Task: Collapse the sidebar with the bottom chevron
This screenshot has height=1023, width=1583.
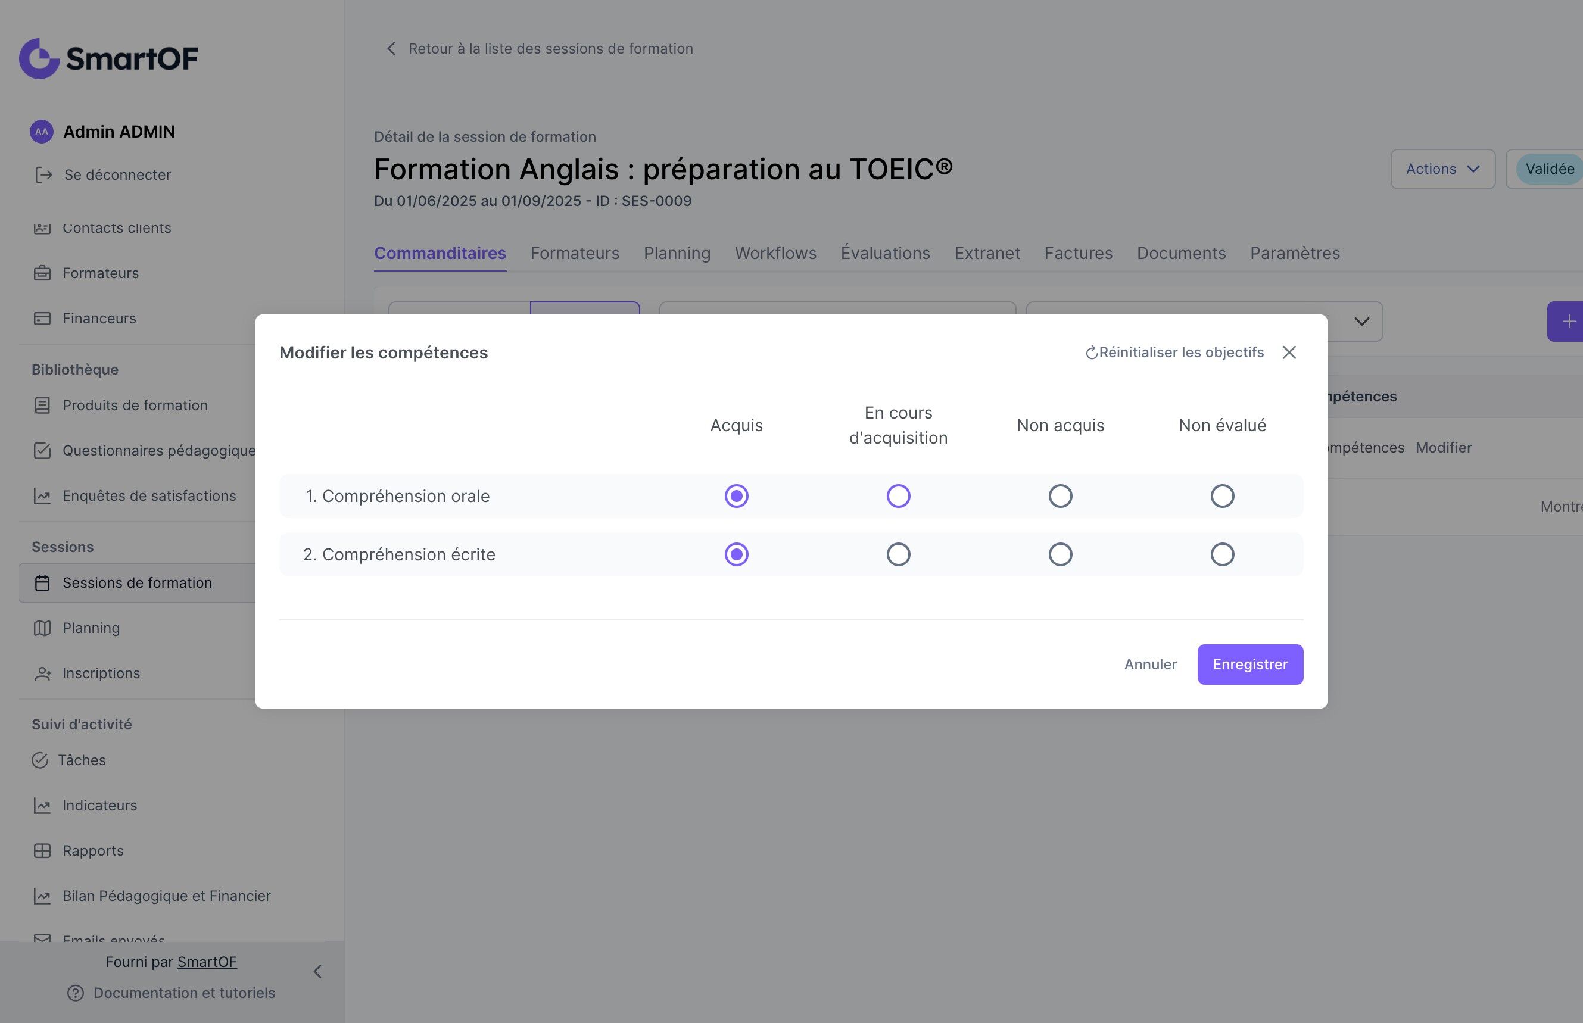Action: 317,972
